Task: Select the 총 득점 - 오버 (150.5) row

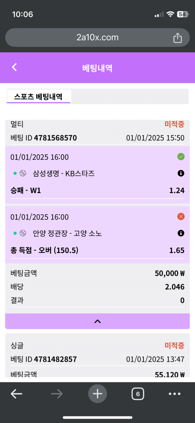Action: point(97,250)
